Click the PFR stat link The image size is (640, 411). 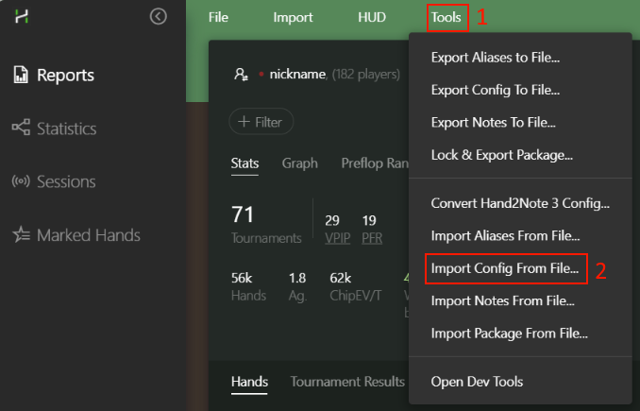coord(372,237)
